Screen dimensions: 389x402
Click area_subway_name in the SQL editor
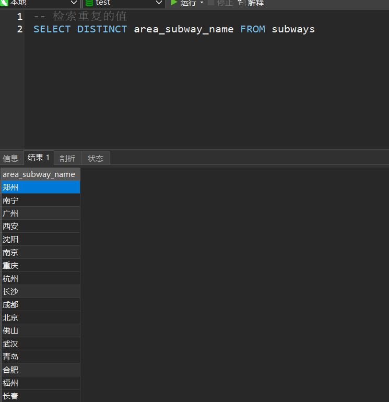[x=184, y=29]
